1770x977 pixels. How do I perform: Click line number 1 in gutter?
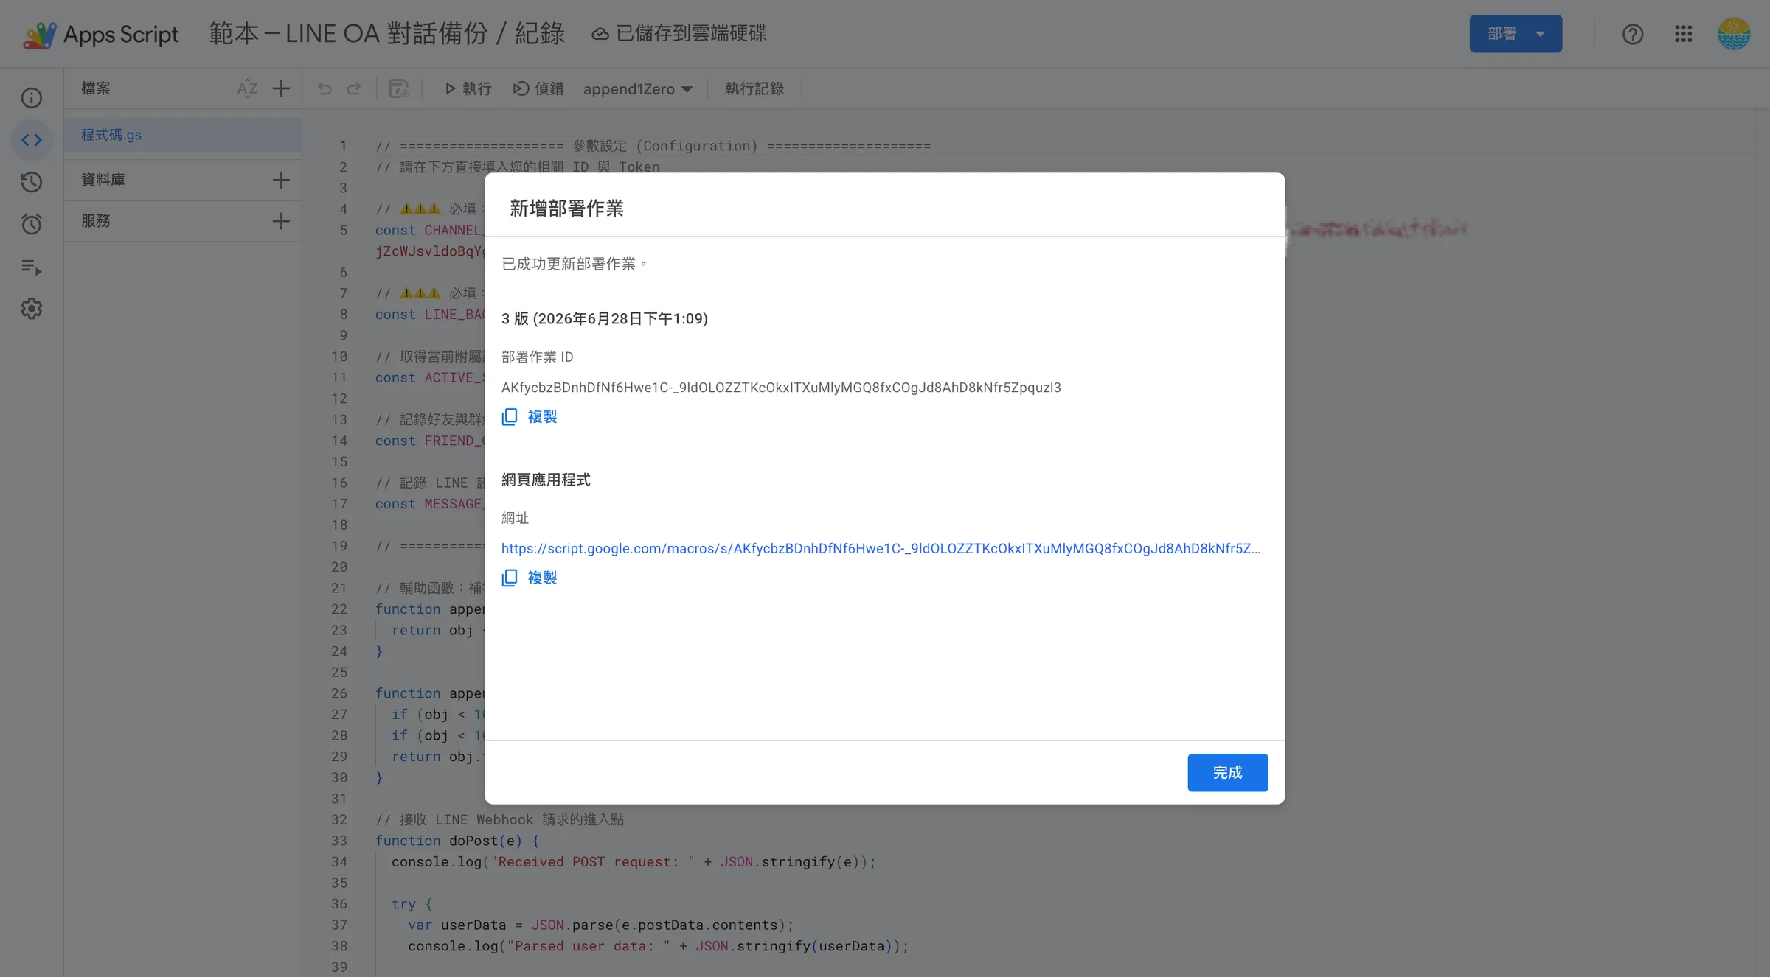(343, 146)
